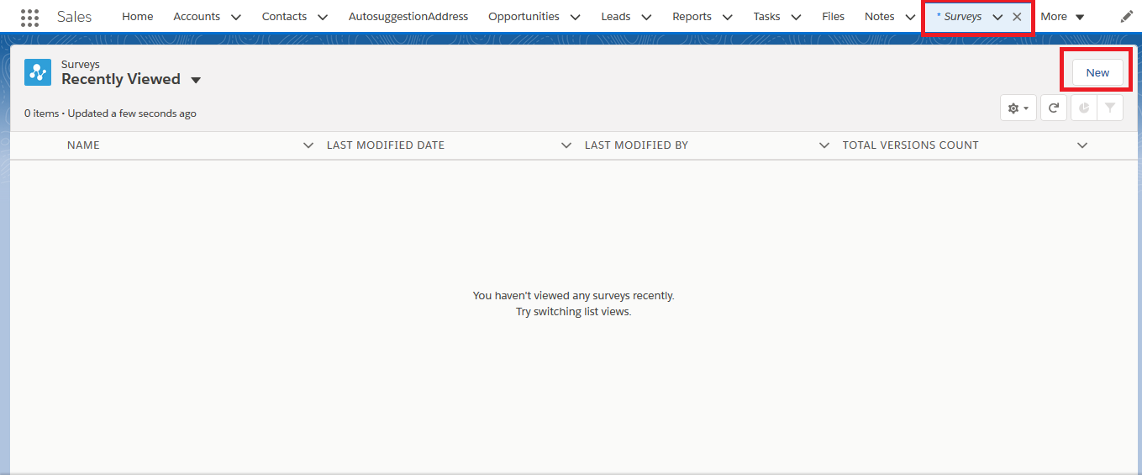The height and width of the screenshot is (475, 1142).
Task: Click the '0 items' status text
Action: point(42,113)
